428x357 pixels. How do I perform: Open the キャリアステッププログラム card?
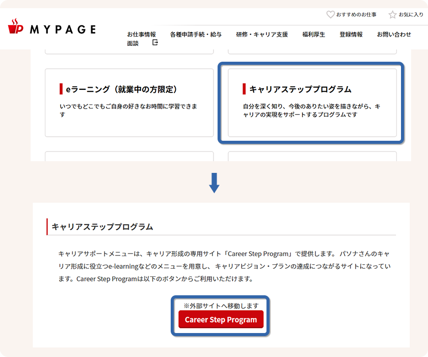[x=312, y=103]
